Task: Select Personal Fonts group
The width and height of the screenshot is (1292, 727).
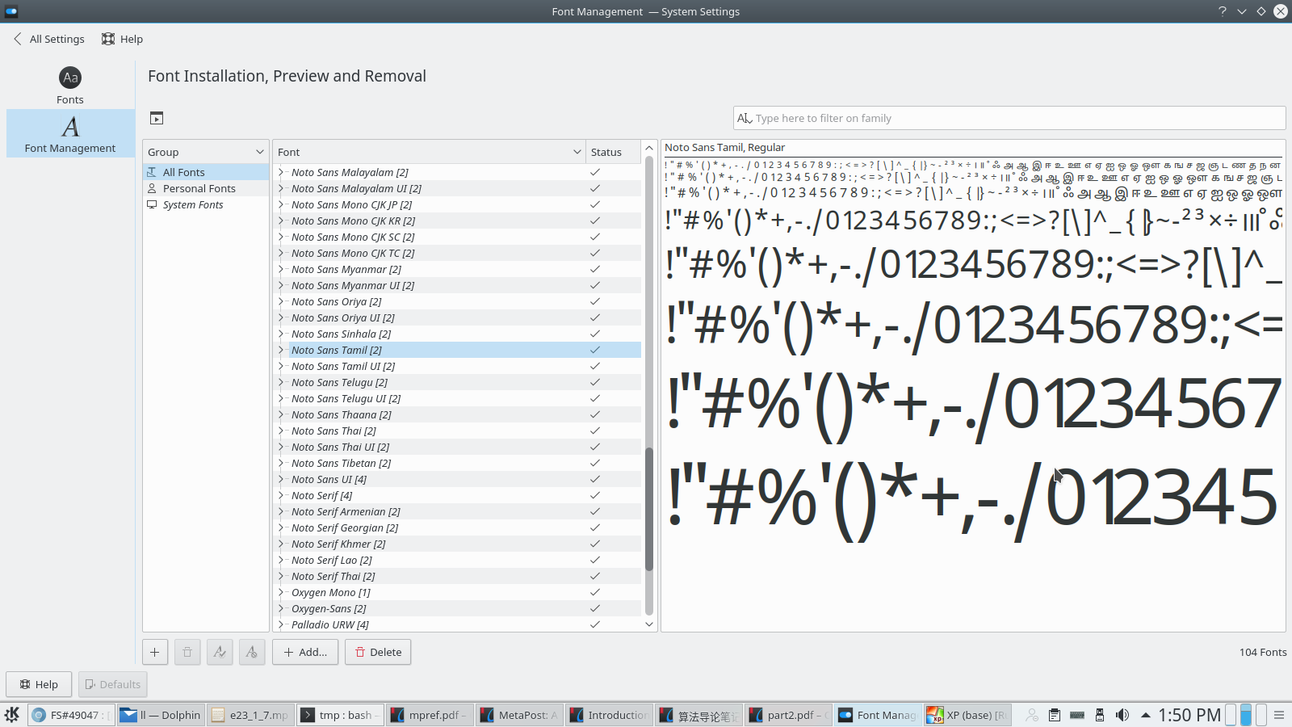Action: [199, 188]
